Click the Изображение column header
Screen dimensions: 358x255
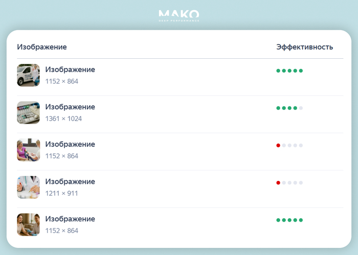[x=42, y=47]
